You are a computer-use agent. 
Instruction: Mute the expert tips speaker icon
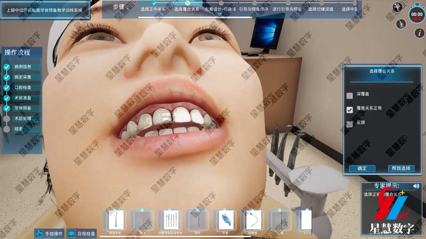pos(416,186)
